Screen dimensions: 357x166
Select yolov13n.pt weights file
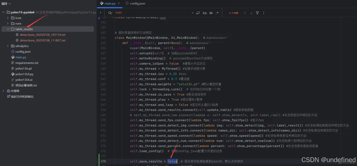tap(22, 68)
